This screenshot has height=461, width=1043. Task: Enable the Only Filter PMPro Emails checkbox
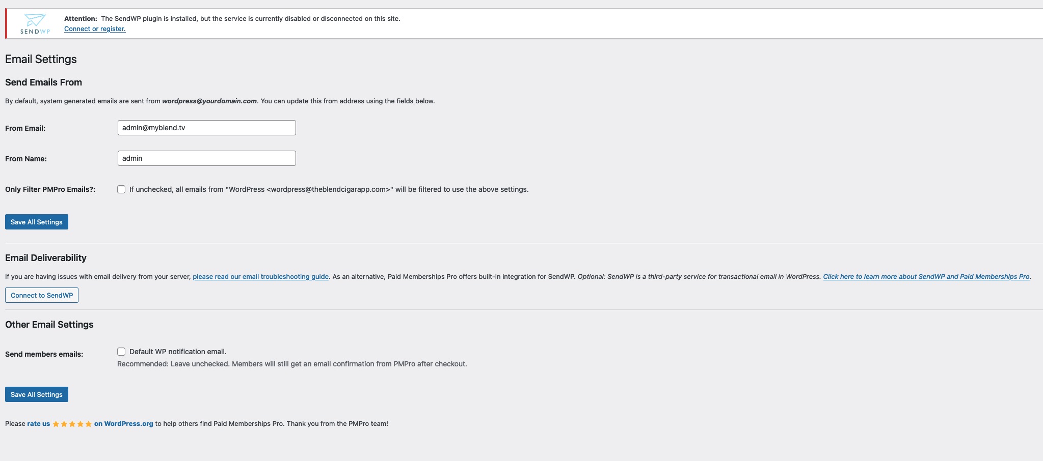pos(121,189)
